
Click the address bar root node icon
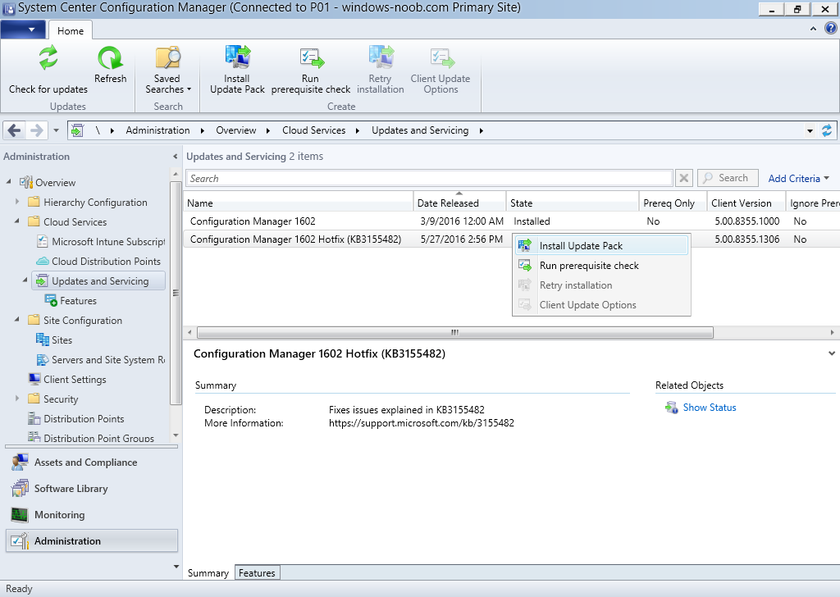coord(77,130)
